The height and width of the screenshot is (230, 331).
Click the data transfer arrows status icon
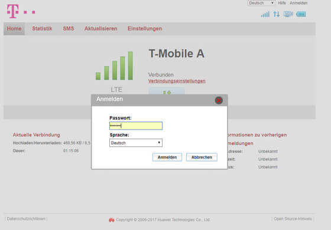coord(277,14)
